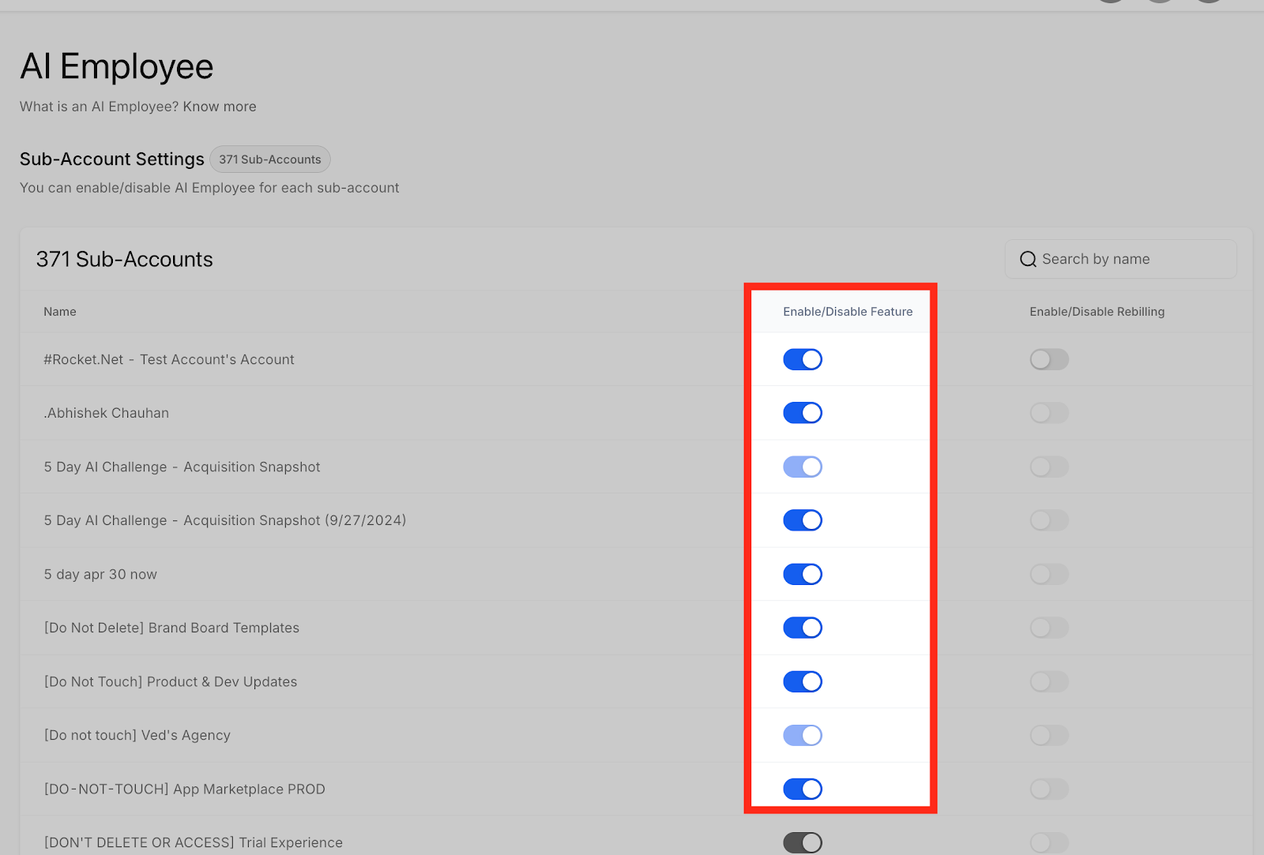Select Acquisition Snapshot (9/27/2024) row name
Image resolution: width=1264 pixels, height=855 pixels.
click(225, 520)
